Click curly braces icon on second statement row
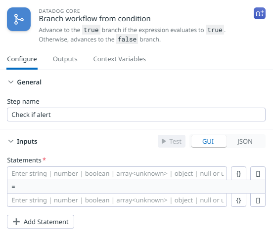Viewport: 273px width, 234px height. tap(238, 200)
